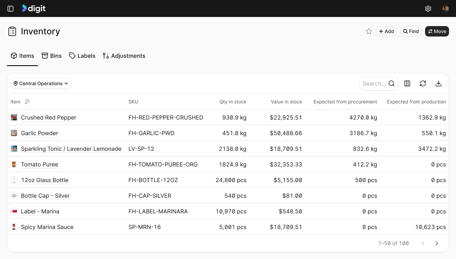Click the 1–50 of 100 pagination text
Viewport: 456px width, 259px height.
tap(393, 243)
